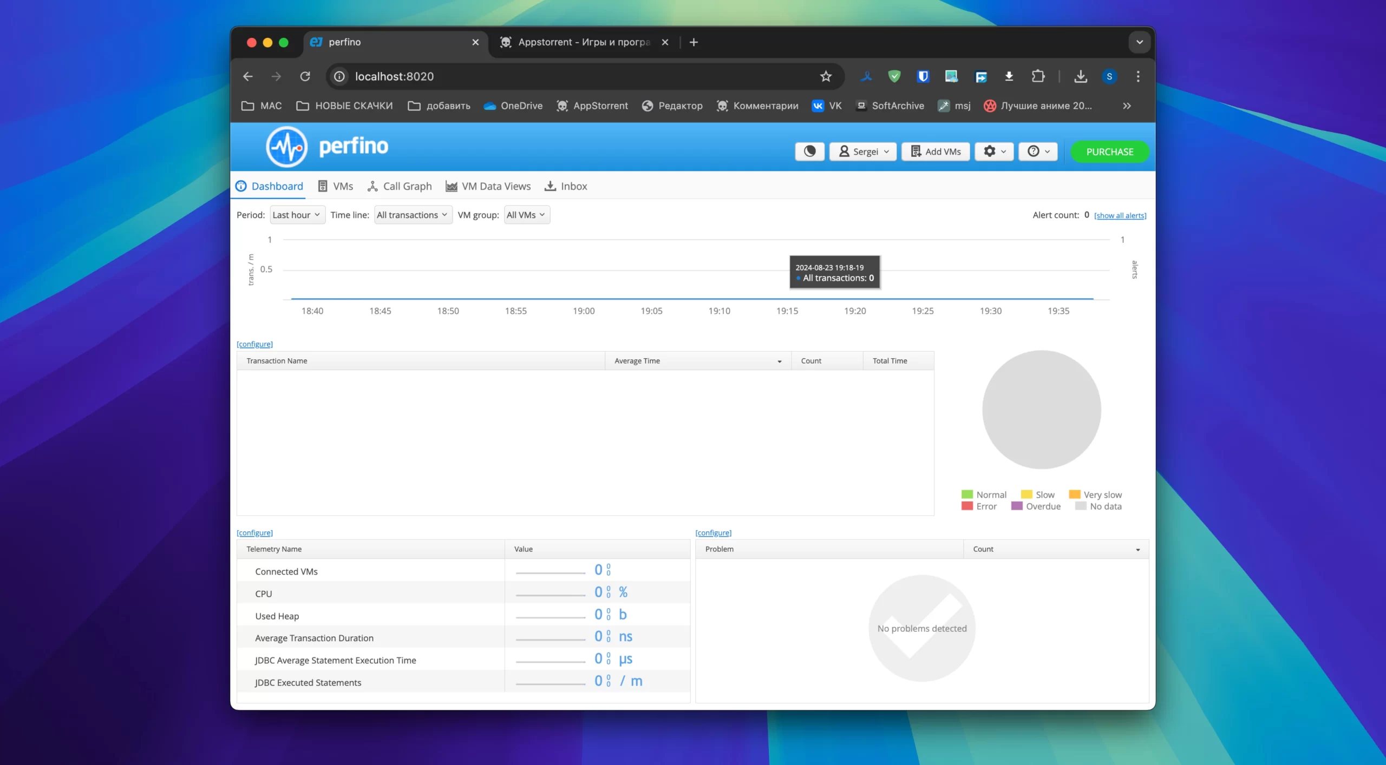1386x765 pixels.
Task: Toggle dark mode with the moon icon
Action: pos(809,151)
